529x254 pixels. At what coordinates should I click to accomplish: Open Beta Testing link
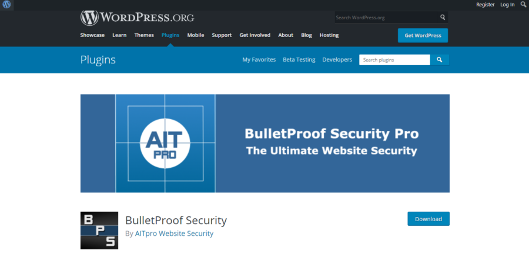click(299, 60)
